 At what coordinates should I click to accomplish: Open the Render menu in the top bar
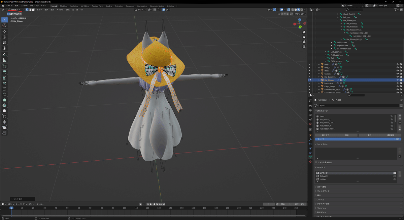click(24, 6)
